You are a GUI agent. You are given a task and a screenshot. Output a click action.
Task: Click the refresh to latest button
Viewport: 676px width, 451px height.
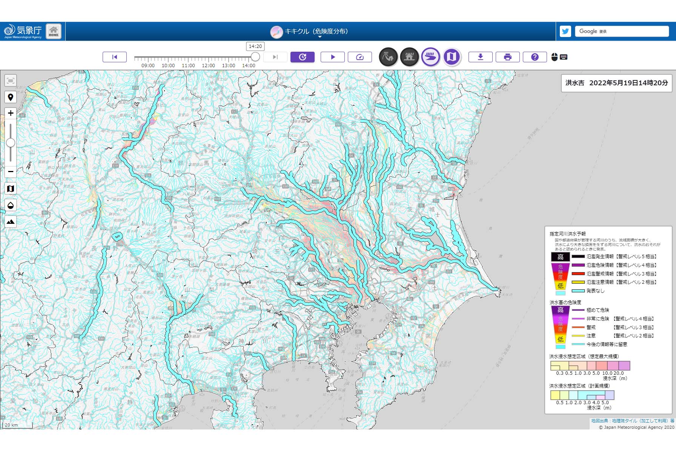tap(302, 57)
